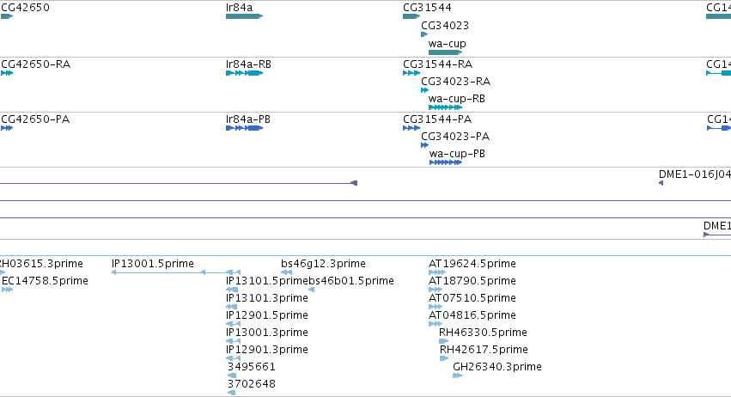Click the AT19624.5prime EST glyph

pyautogui.click(x=437, y=272)
